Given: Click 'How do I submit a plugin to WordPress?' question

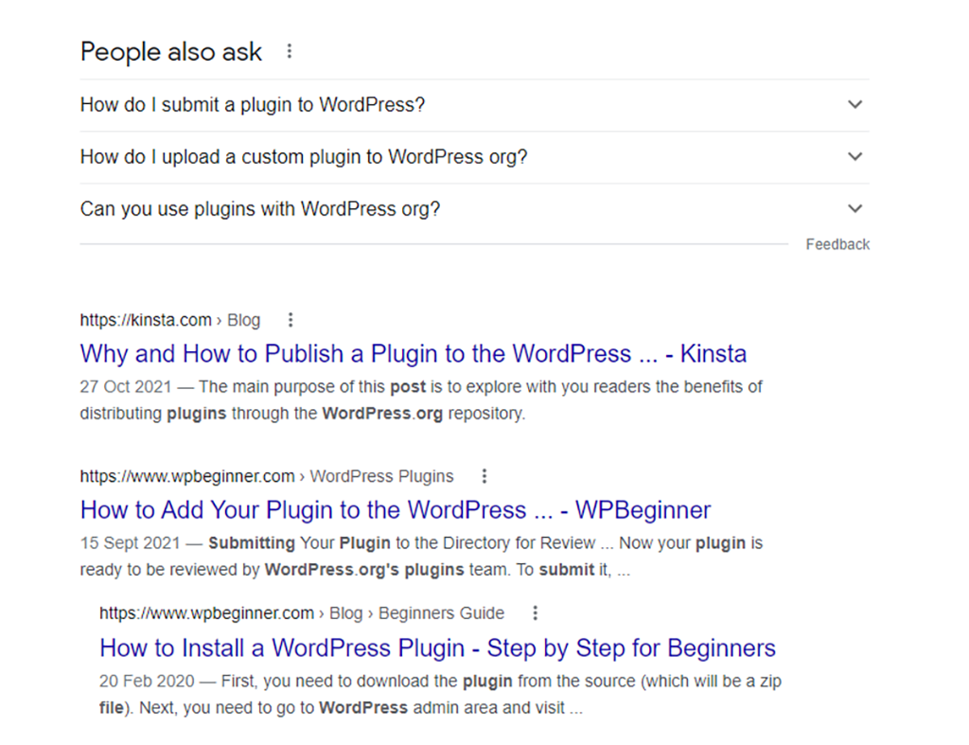Looking at the screenshot, I should point(253,104).
